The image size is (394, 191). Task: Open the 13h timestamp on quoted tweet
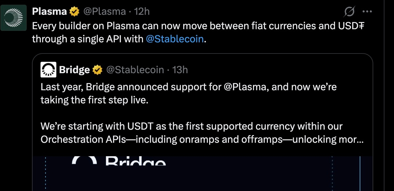[180, 70]
